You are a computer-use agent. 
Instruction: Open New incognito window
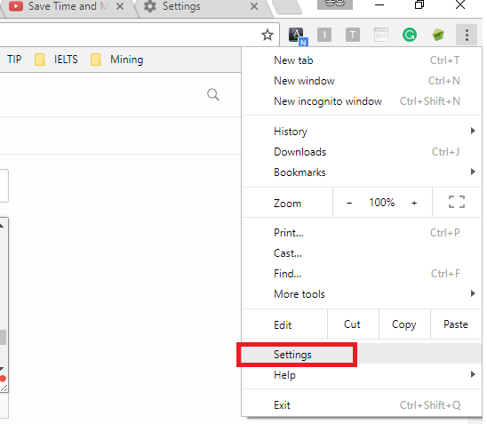362,101
